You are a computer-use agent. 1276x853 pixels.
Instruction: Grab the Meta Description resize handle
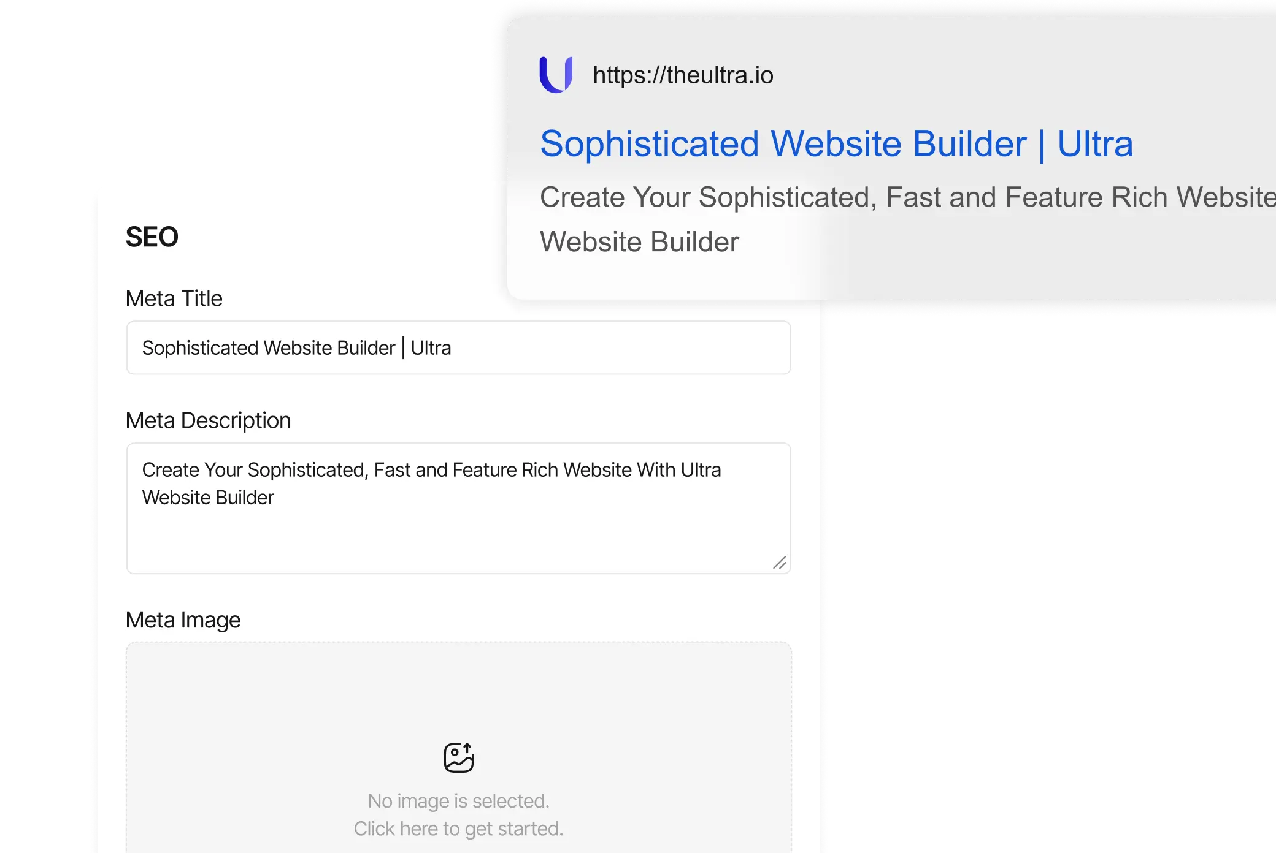coord(780,563)
